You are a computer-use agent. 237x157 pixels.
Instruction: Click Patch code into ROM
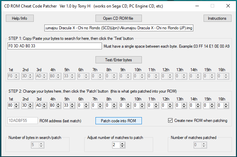point(118,121)
